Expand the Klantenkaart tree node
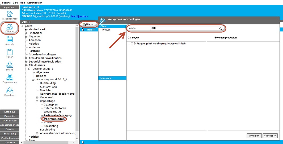 tap(26, 29)
